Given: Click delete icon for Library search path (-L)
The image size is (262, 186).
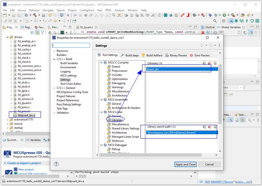Looking at the screenshot, I should point(210,127).
